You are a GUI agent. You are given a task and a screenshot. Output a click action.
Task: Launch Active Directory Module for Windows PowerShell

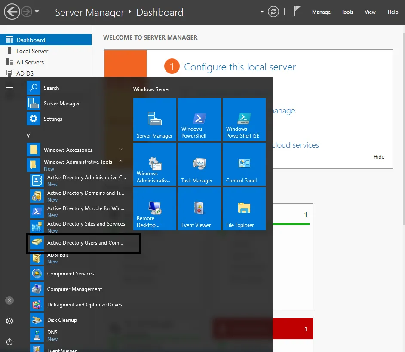coord(79,211)
